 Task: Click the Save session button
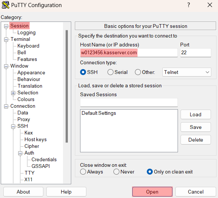click(196, 127)
